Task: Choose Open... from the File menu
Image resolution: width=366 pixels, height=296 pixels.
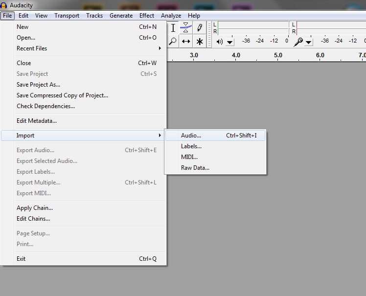Action: [x=84, y=38]
